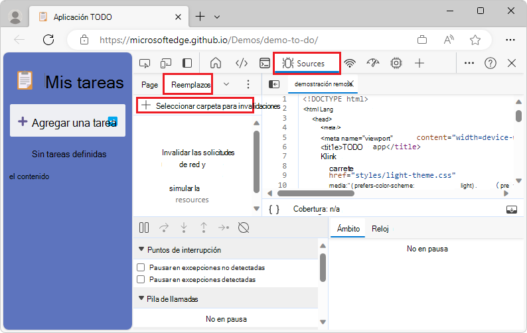
Task: Click the pretty print braces button
Action: pos(274,209)
